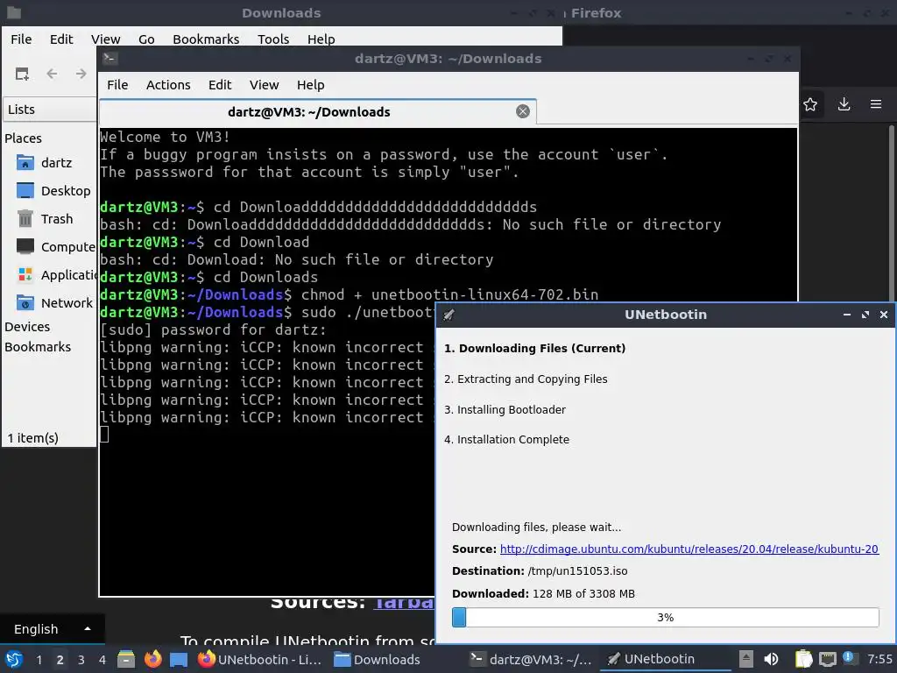Screen dimensions: 897x673
Task: Switch to virtual desktop 3
Action: [81, 660]
